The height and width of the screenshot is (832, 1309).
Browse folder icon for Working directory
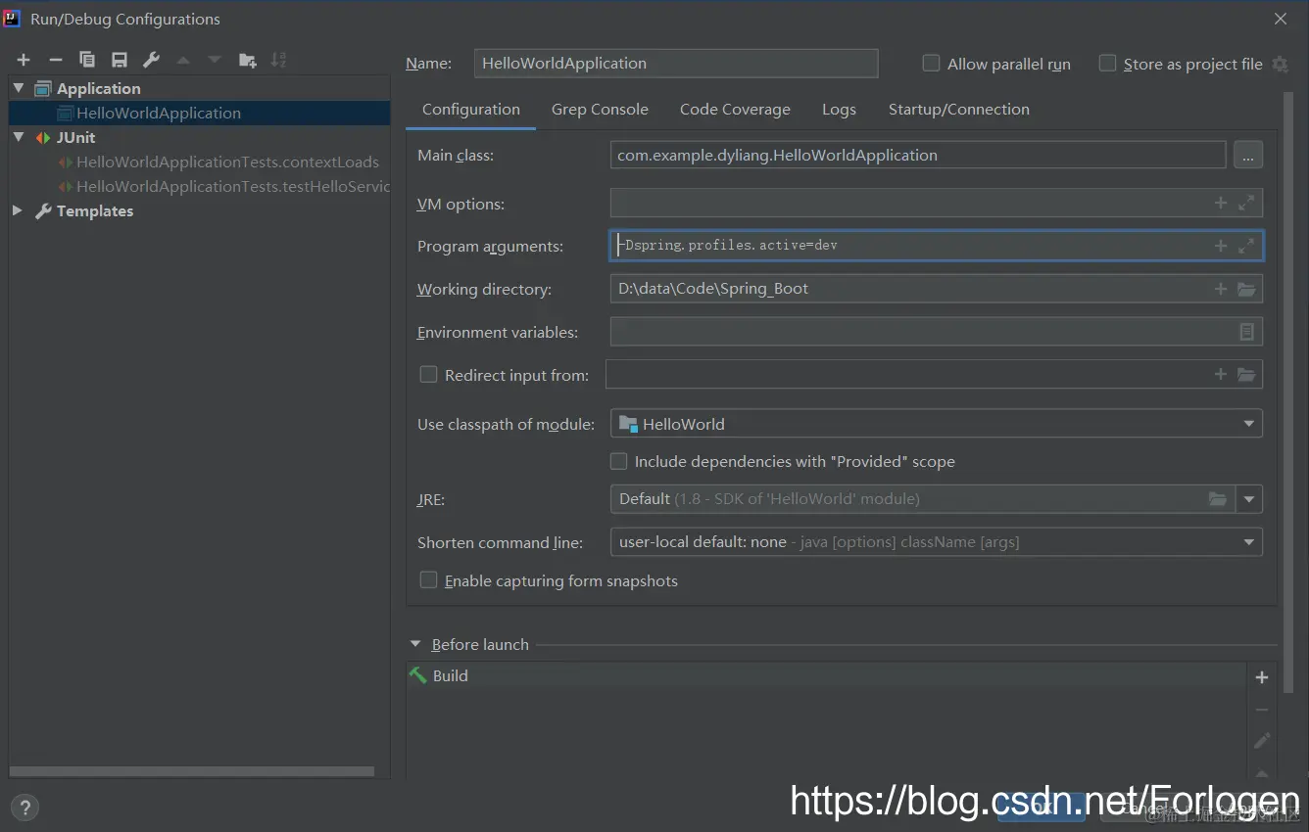click(x=1246, y=289)
